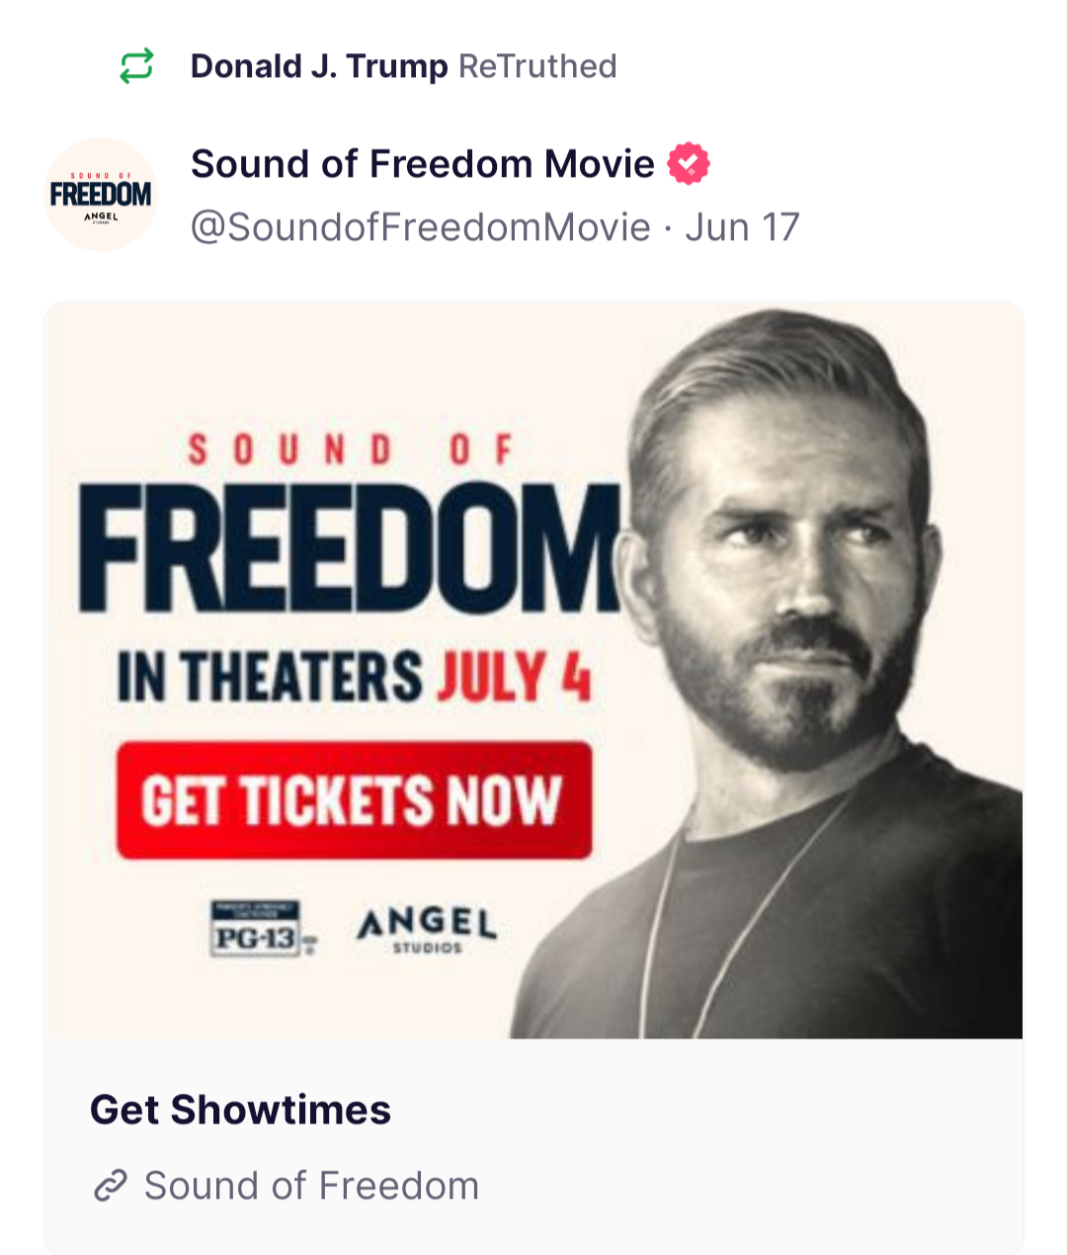Click the red SOUND OF heading text
Screen dimensions: 1067x1255
(351, 450)
